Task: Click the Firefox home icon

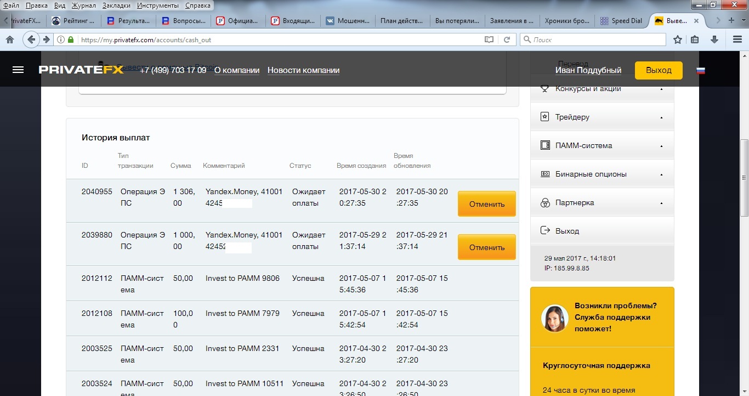Action: 9,39
